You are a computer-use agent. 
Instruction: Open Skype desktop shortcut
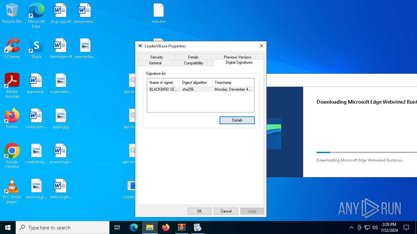click(36, 48)
